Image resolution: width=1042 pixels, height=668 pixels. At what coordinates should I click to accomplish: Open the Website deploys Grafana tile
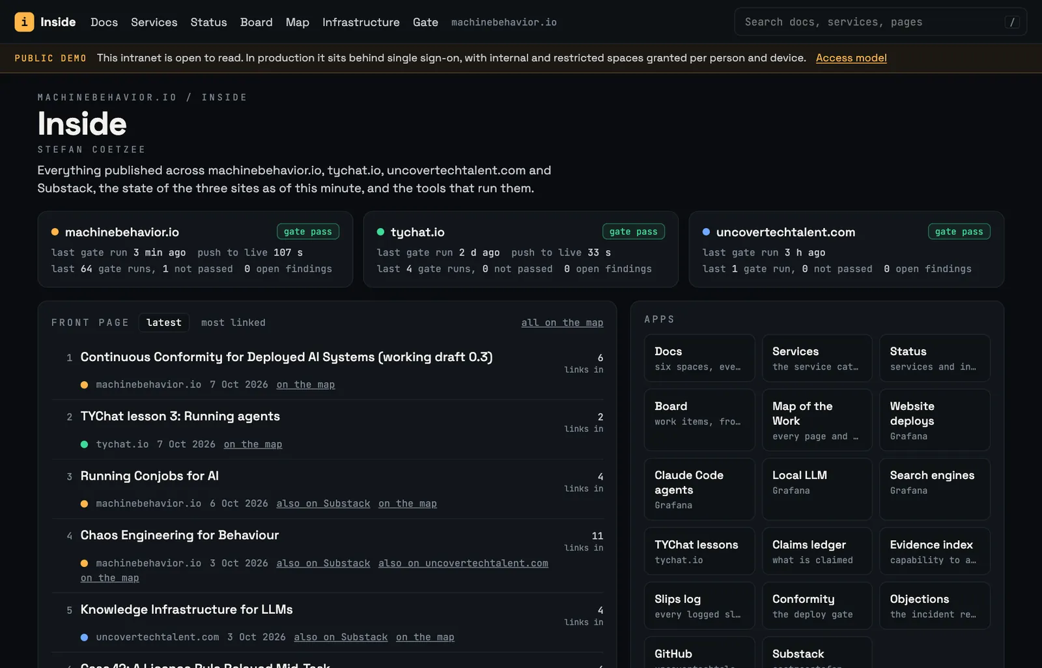(935, 420)
